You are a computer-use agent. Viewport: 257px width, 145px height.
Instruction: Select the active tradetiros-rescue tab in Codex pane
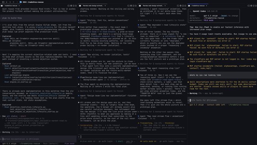(198, 6)
